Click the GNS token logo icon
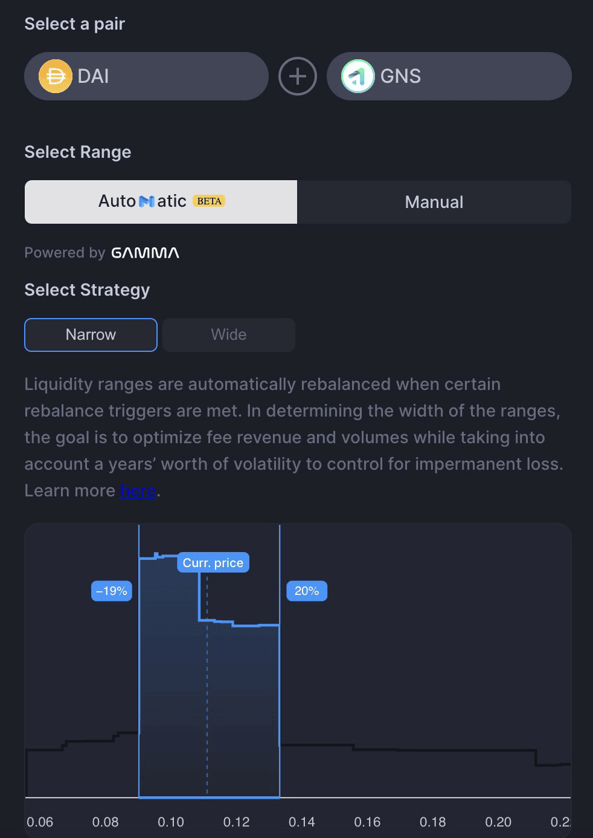Viewport: 593px width, 838px height. tap(357, 76)
